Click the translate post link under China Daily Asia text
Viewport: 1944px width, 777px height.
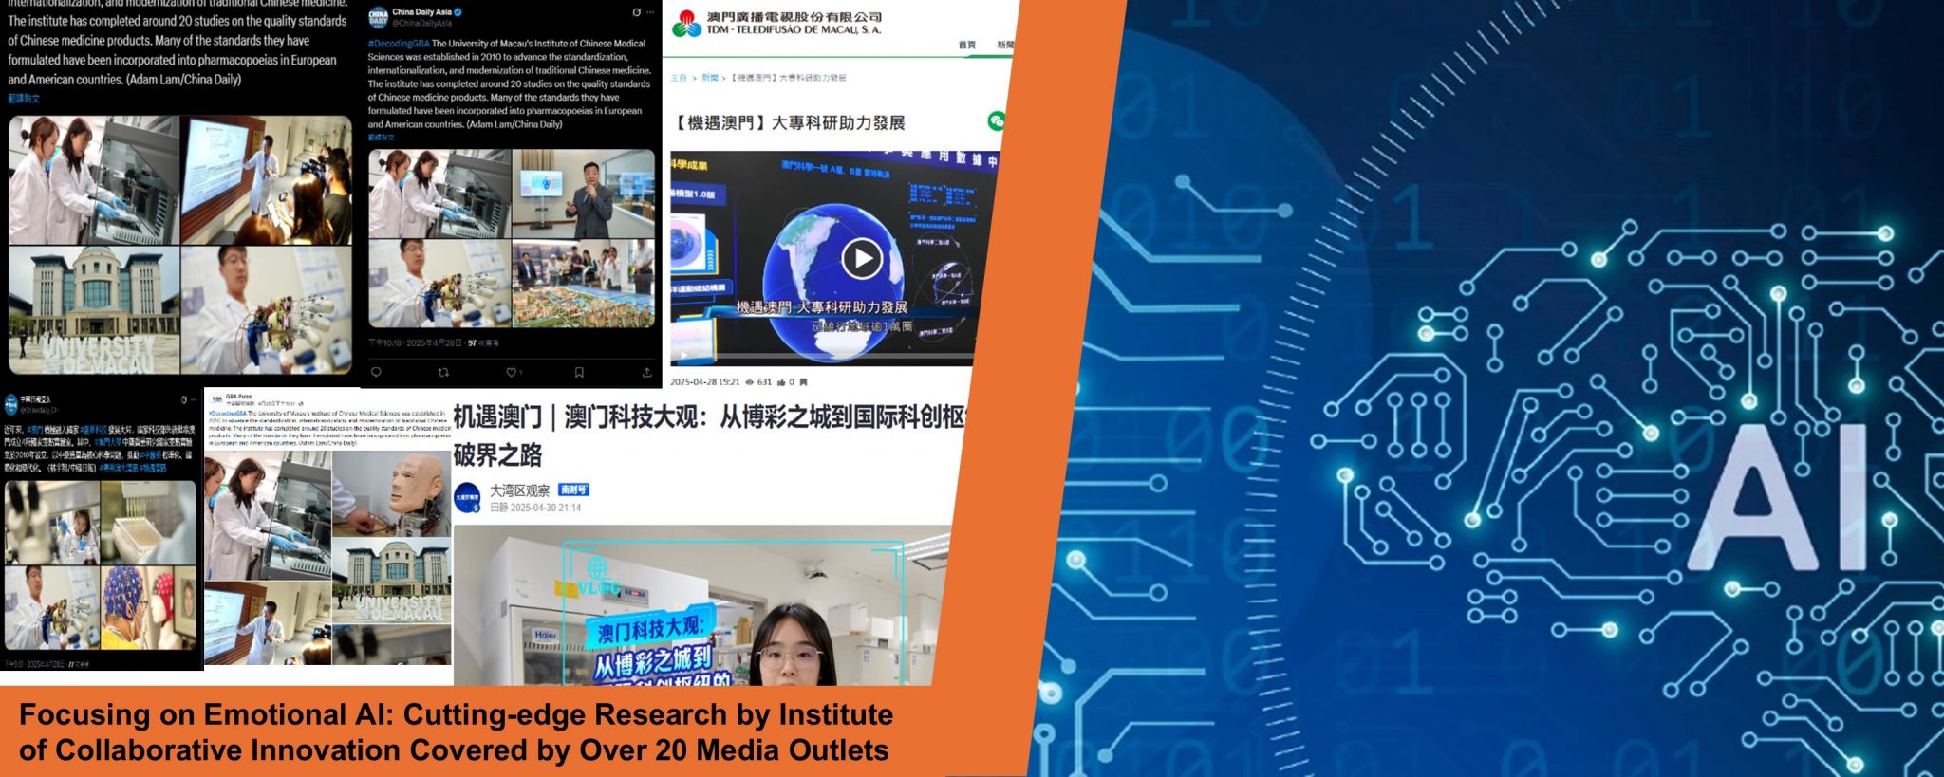(381, 138)
